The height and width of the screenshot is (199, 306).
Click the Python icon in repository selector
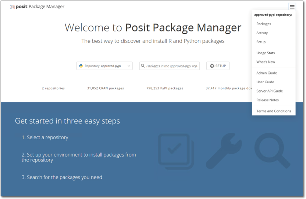(x=81, y=66)
